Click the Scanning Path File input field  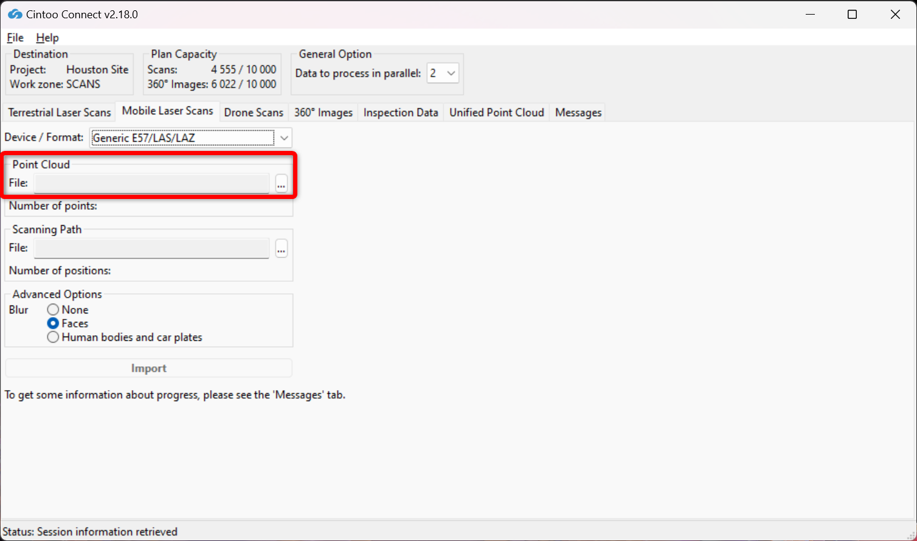point(151,248)
